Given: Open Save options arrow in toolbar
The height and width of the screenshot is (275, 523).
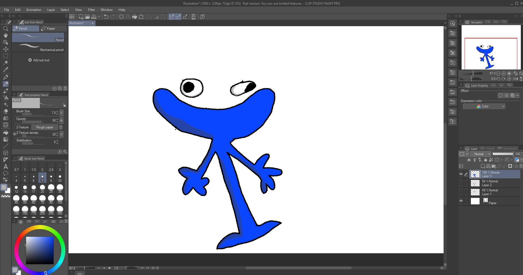Looking at the screenshot, I should click(99, 17).
